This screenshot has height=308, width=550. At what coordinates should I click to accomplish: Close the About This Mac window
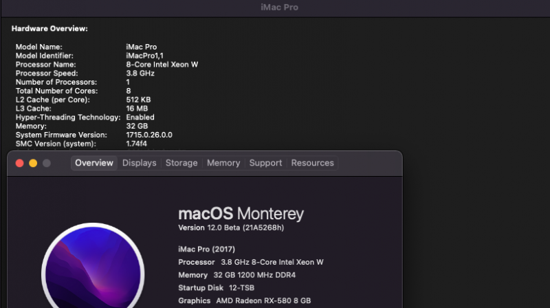click(x=19, y=163)
